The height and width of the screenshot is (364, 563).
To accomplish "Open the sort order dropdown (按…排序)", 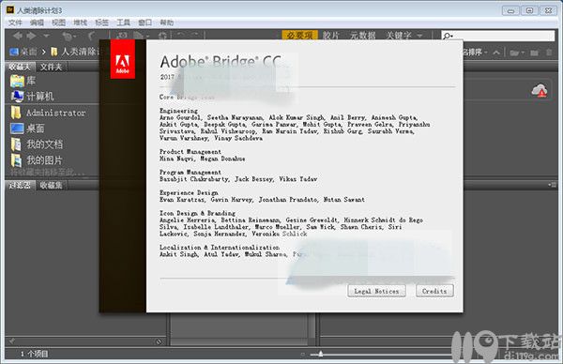I will [x=476, y=53].
